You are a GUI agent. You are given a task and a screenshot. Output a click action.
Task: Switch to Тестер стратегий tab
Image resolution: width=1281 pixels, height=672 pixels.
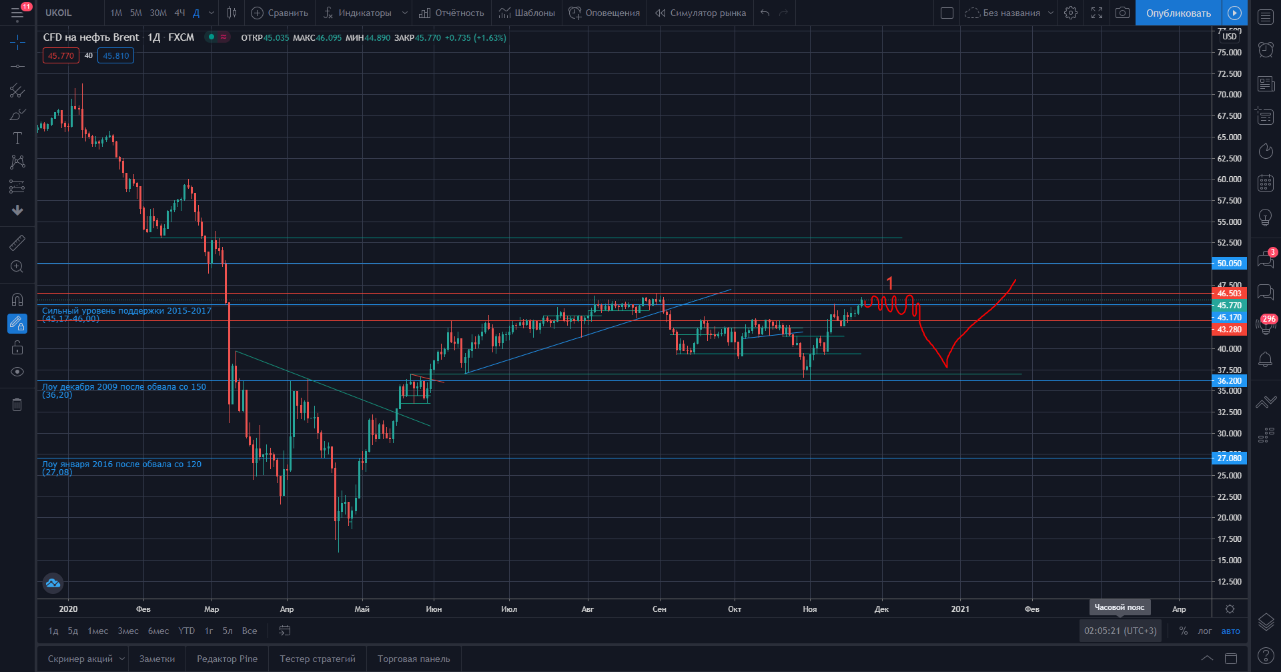pos(318,659)
